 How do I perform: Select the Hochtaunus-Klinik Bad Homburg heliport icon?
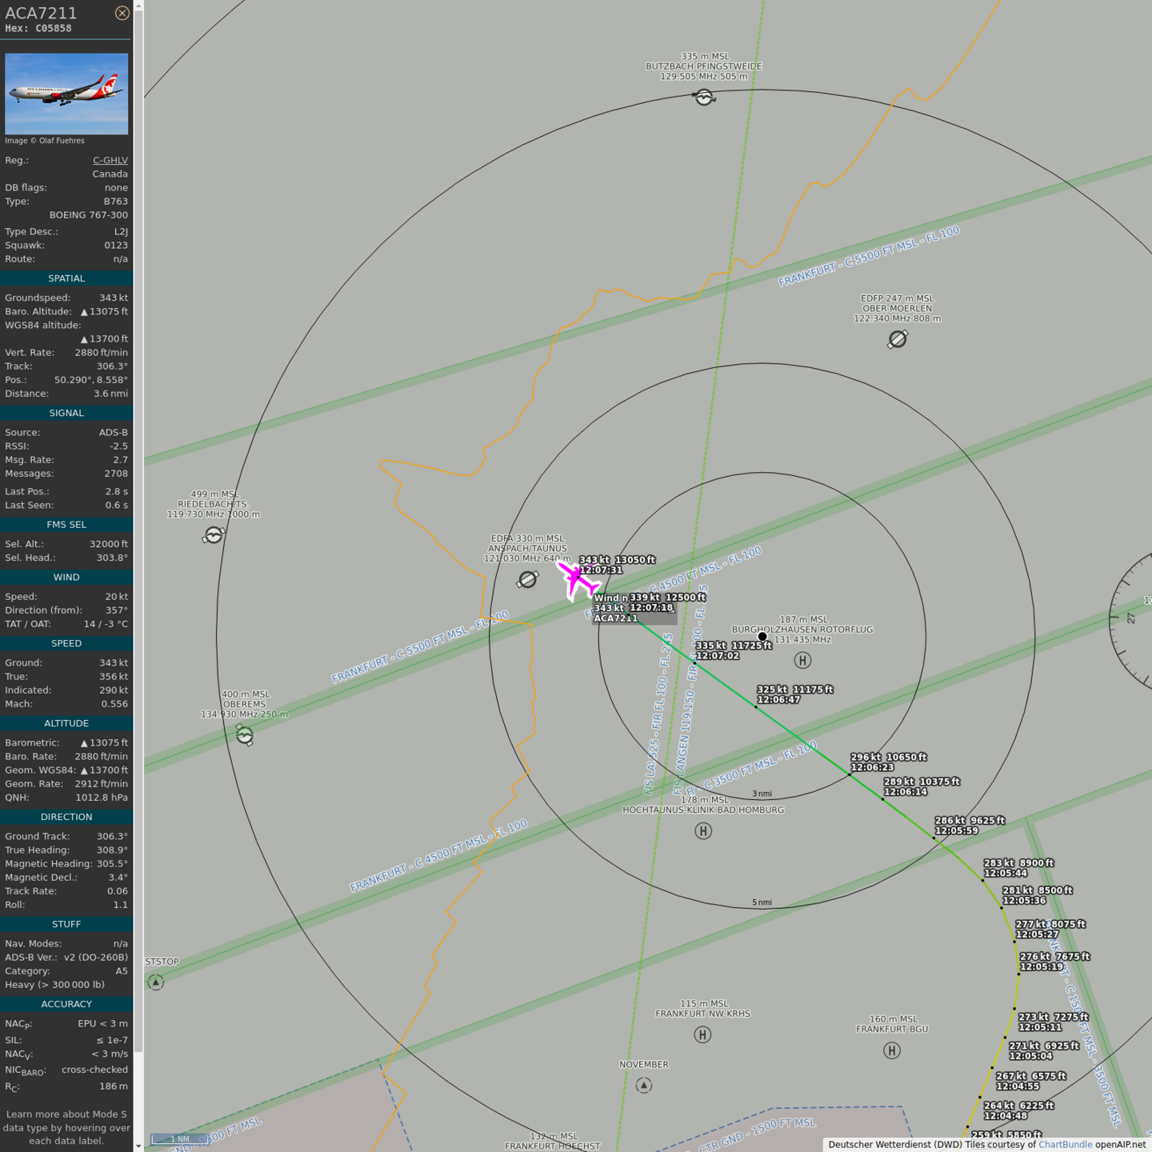(x=703, y=831)
